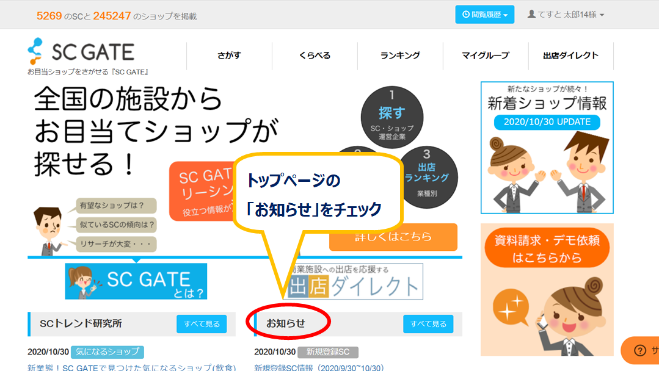Click the SCトレンド研究所 section heading
Image resolution: width=659 pixels, height=371 pixels.
81,323
